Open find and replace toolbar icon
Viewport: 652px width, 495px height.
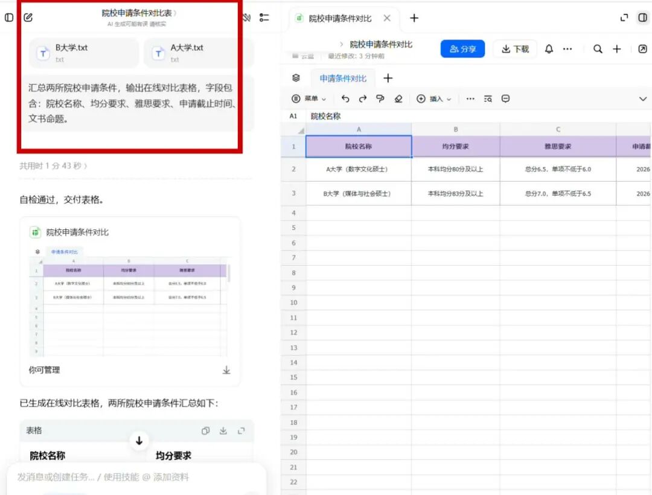point(488,98)
